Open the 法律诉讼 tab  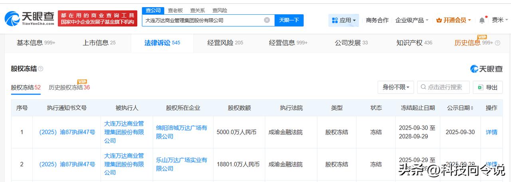tap(162, 43)
